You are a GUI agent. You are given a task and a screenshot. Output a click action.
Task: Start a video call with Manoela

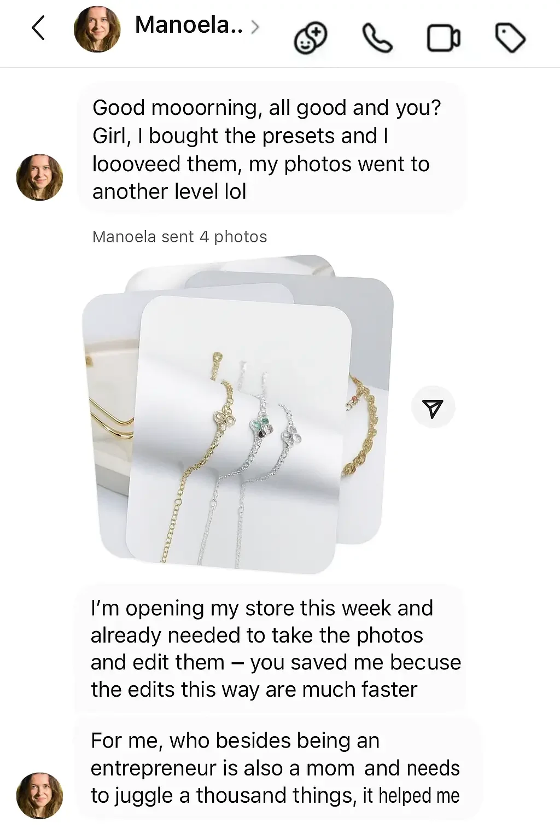tap(444, 38)
